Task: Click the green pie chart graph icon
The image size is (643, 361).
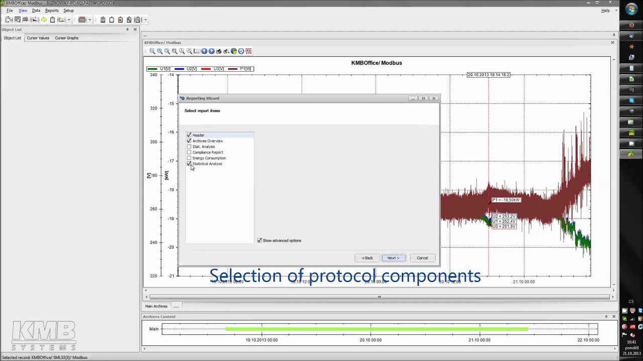Action: pyautogui.click(x=234, y=51)
